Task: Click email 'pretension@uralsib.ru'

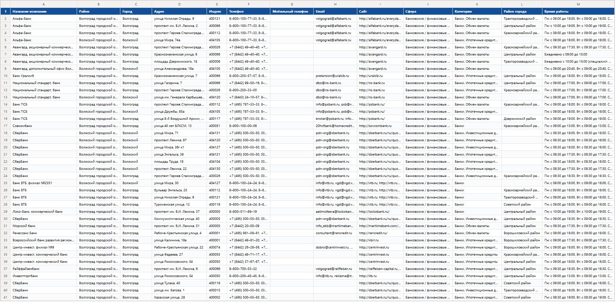Action: (x=335, y=76)
